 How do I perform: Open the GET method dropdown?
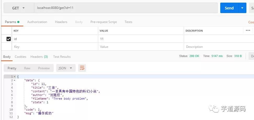point(19,8)
